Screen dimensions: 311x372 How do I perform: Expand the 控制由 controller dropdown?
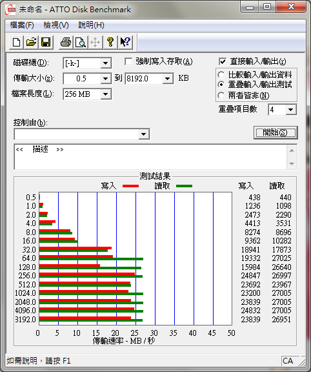click(x=144, y=134)
